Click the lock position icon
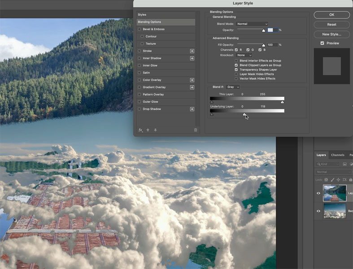The height and width of the screenshot is (269, 353). click(338, 180)
